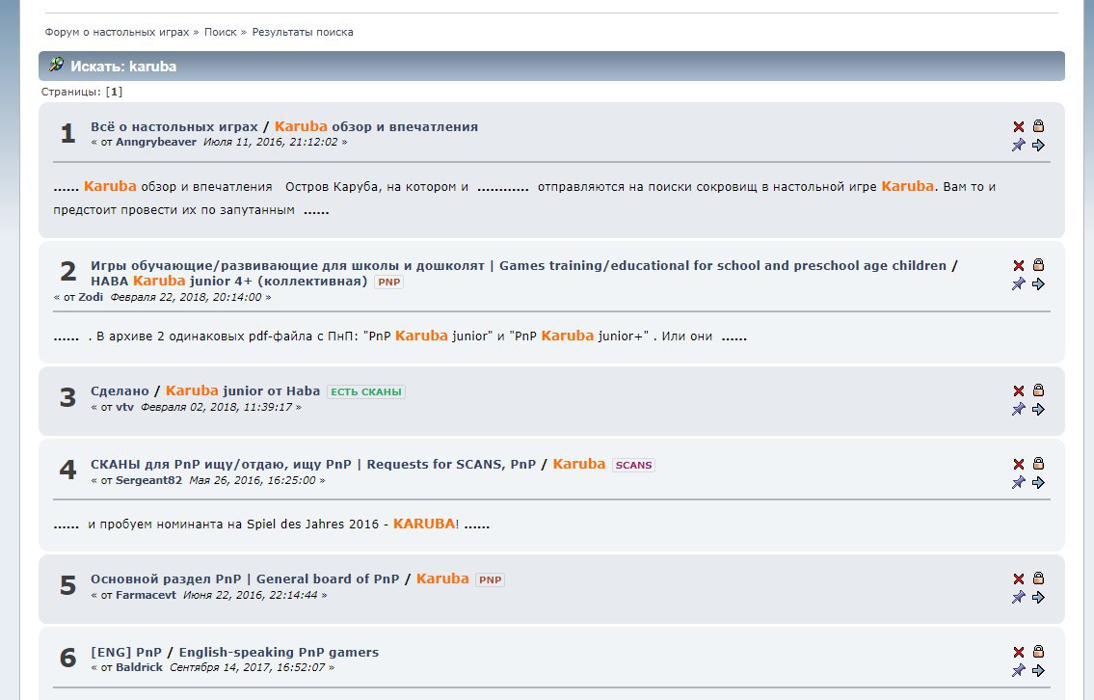Open the 'Основной раздел PnP' board
This screenshot has width=1094, height=700.
pyautogui.click(x=244, y=579)
